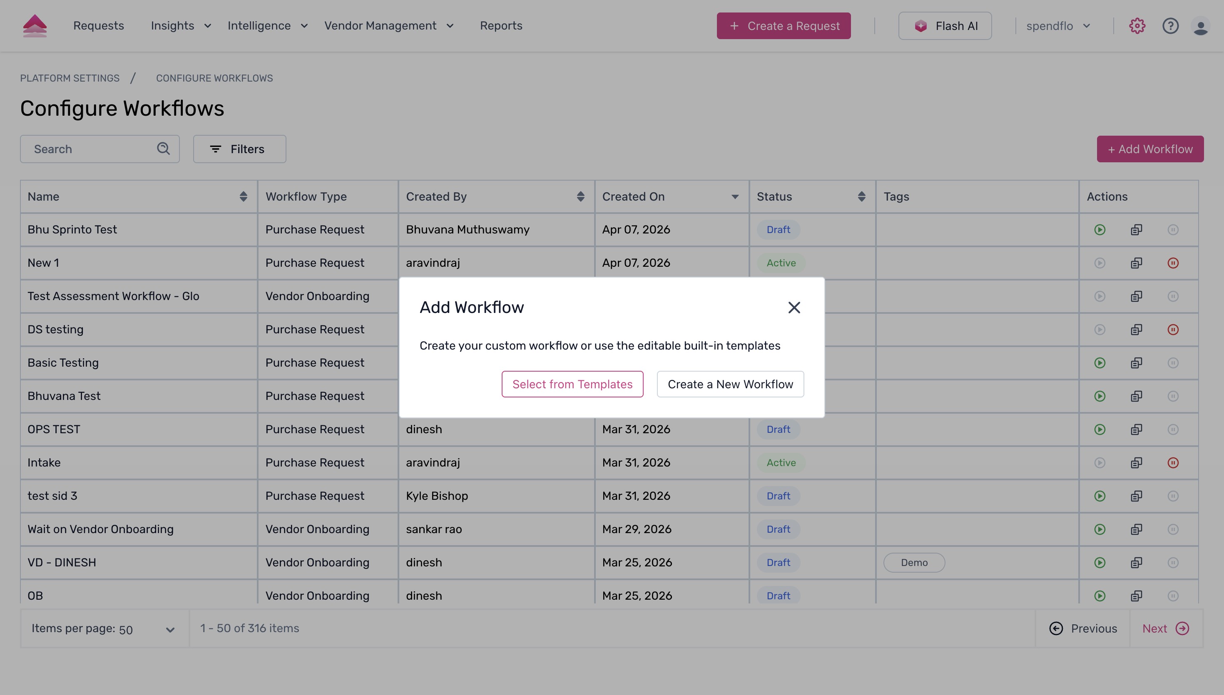The width and height of the screenshot is (1224, 695).
Task: Toggle sorting on the Status column
Action: click(861, 196)
